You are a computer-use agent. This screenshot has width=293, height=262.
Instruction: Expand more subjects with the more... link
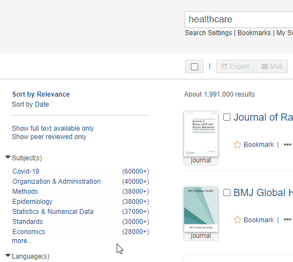(x=22, y=241)
